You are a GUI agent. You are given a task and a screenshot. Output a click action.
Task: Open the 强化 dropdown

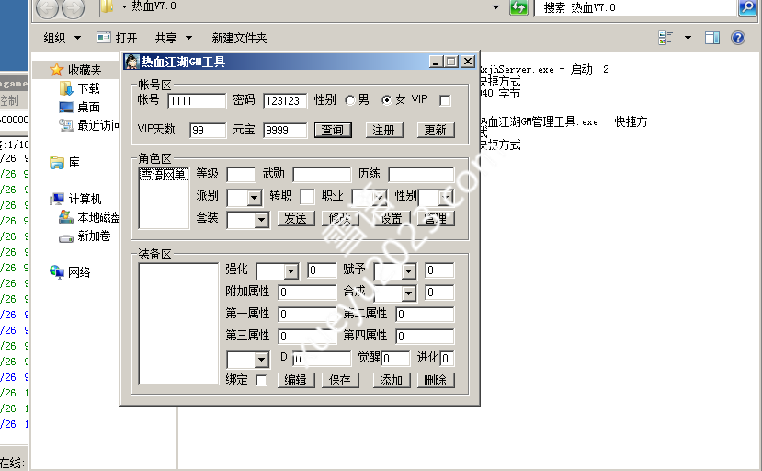click(x=291, y=270)
